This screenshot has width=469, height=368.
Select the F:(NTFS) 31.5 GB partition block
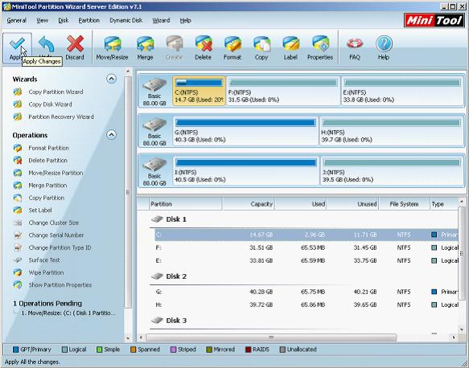[x=283, y=91]
